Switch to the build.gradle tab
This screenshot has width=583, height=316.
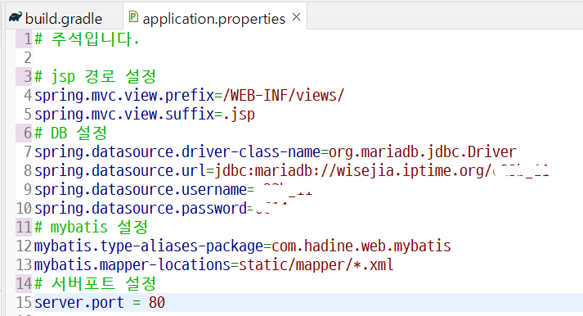(x=63, y=18)
